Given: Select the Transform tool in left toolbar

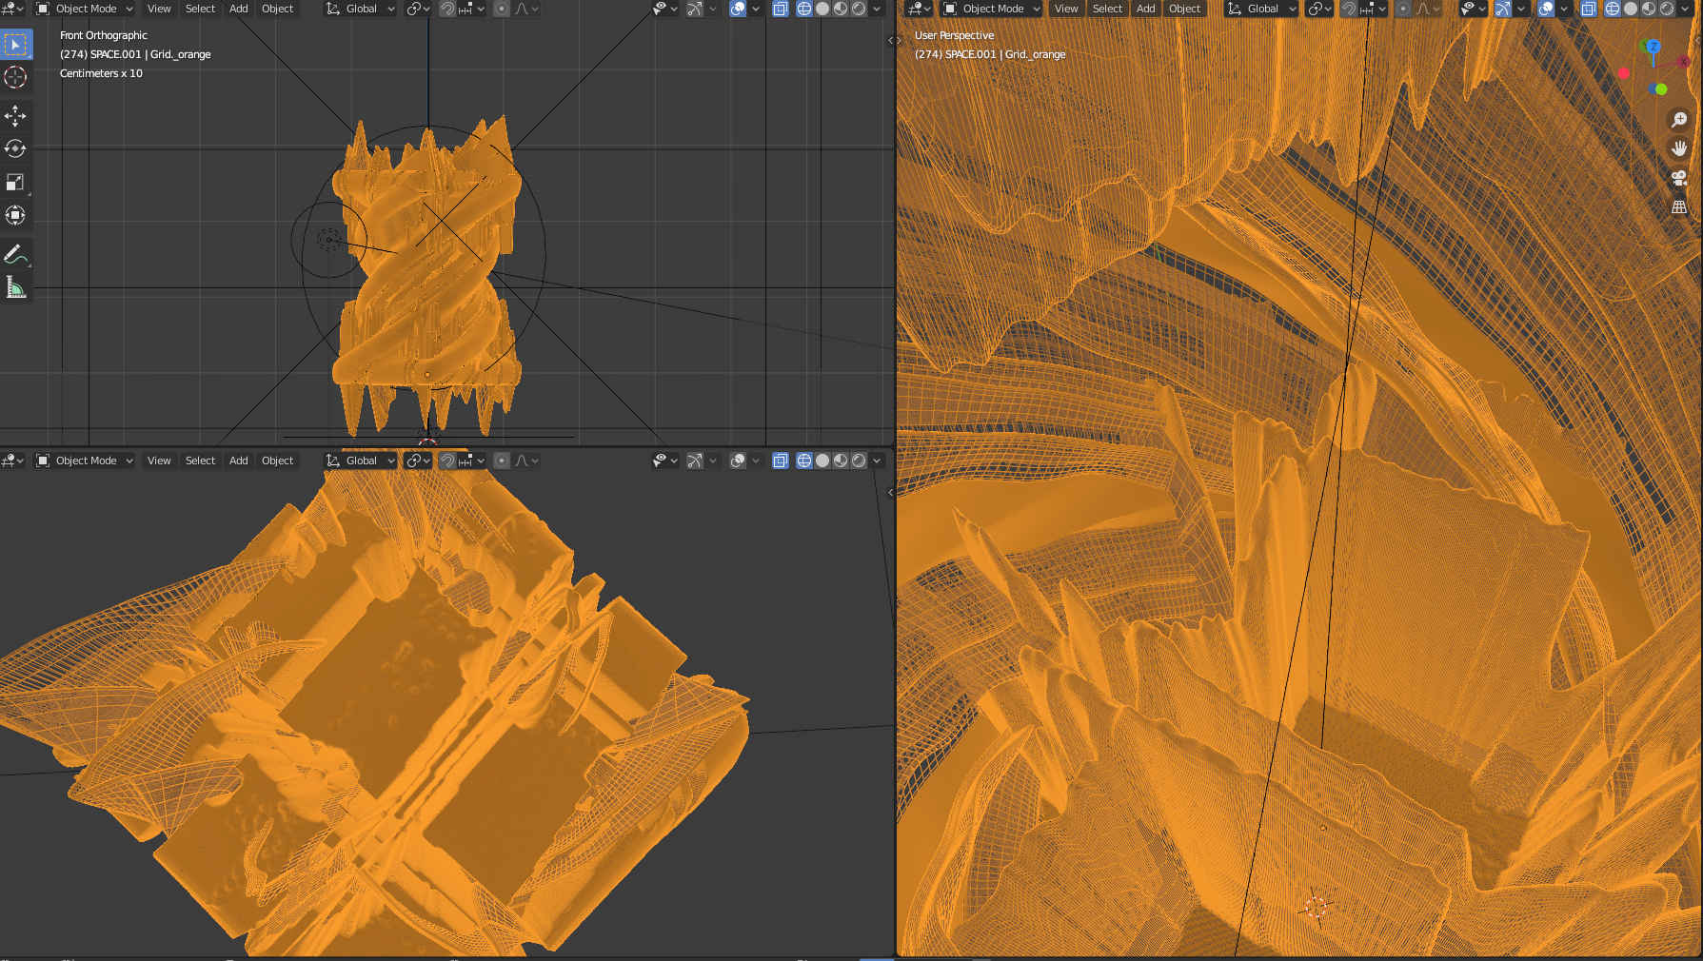Looking at the screenshot, I should click(x=16, y=216).
